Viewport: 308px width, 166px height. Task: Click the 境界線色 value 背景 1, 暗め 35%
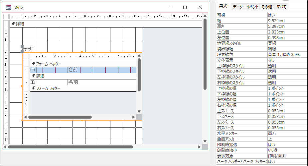(287, 55)
